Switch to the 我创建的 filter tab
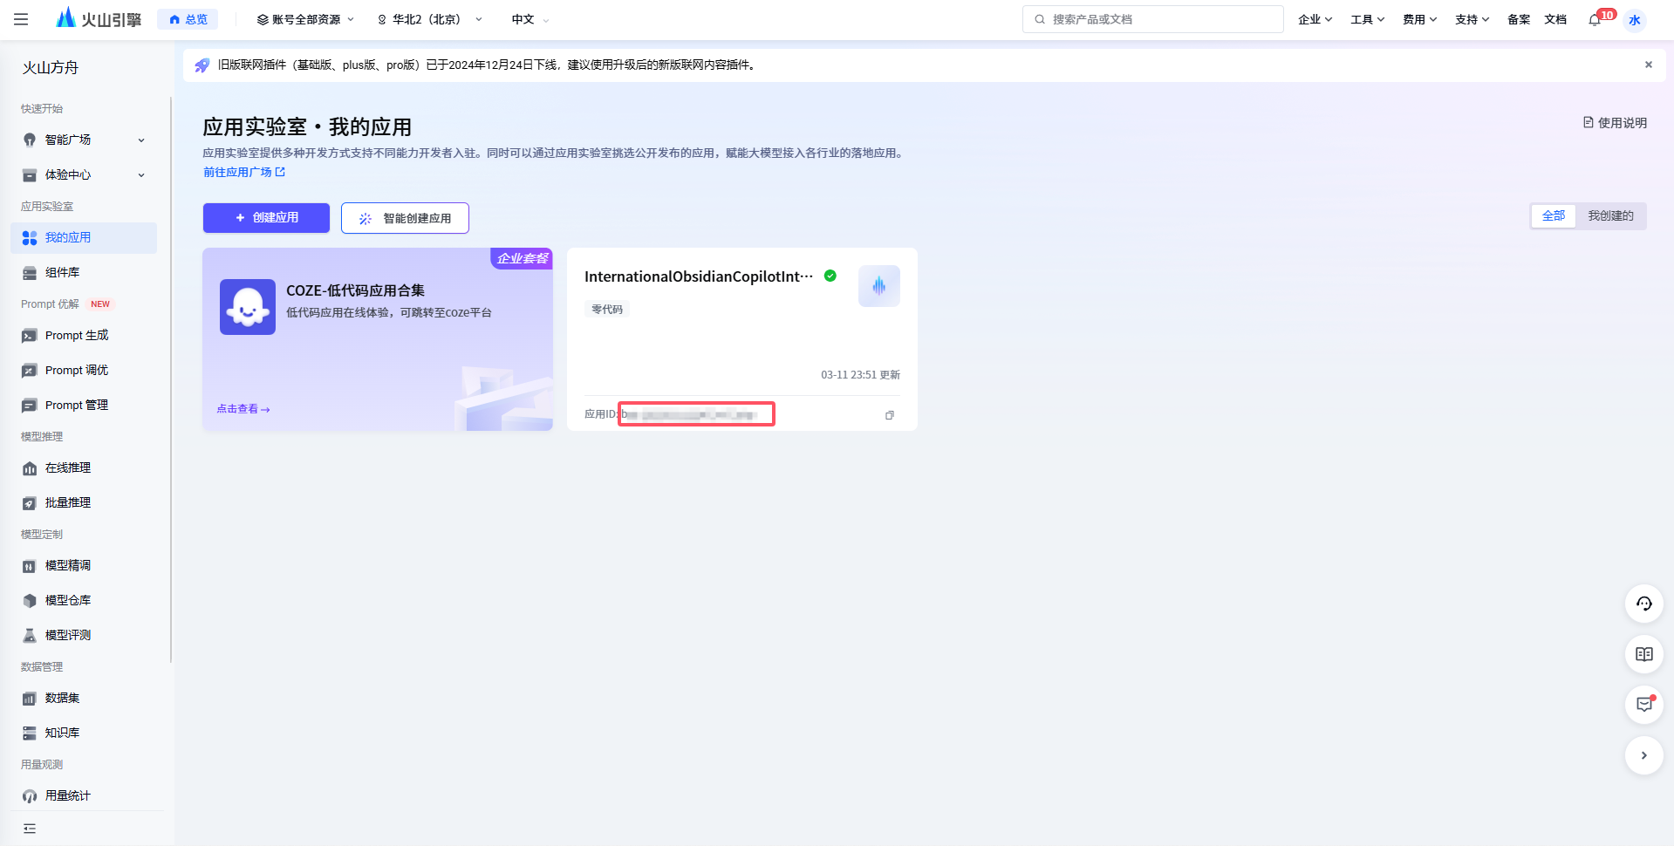Image resolution: width=1674 pixels, height=846 pixels. pyautogui.click(x=1610, y=215)
